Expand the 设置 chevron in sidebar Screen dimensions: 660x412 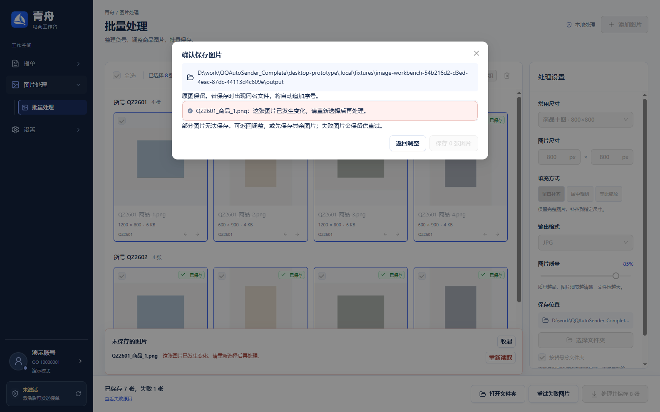pyautogui.click(x=79, y=130)
